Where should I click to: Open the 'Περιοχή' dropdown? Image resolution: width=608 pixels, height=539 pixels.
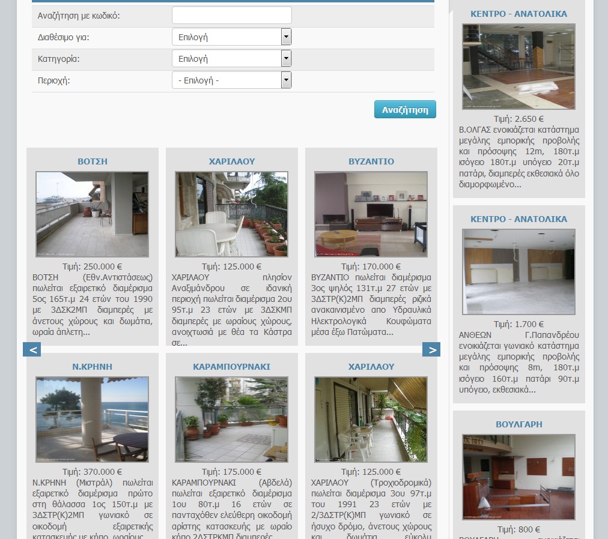point(231,80)
